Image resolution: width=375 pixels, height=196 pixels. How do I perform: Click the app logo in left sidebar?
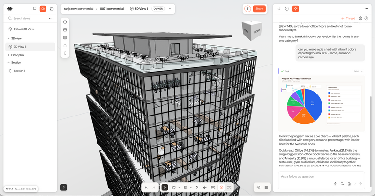coord(10,9)
